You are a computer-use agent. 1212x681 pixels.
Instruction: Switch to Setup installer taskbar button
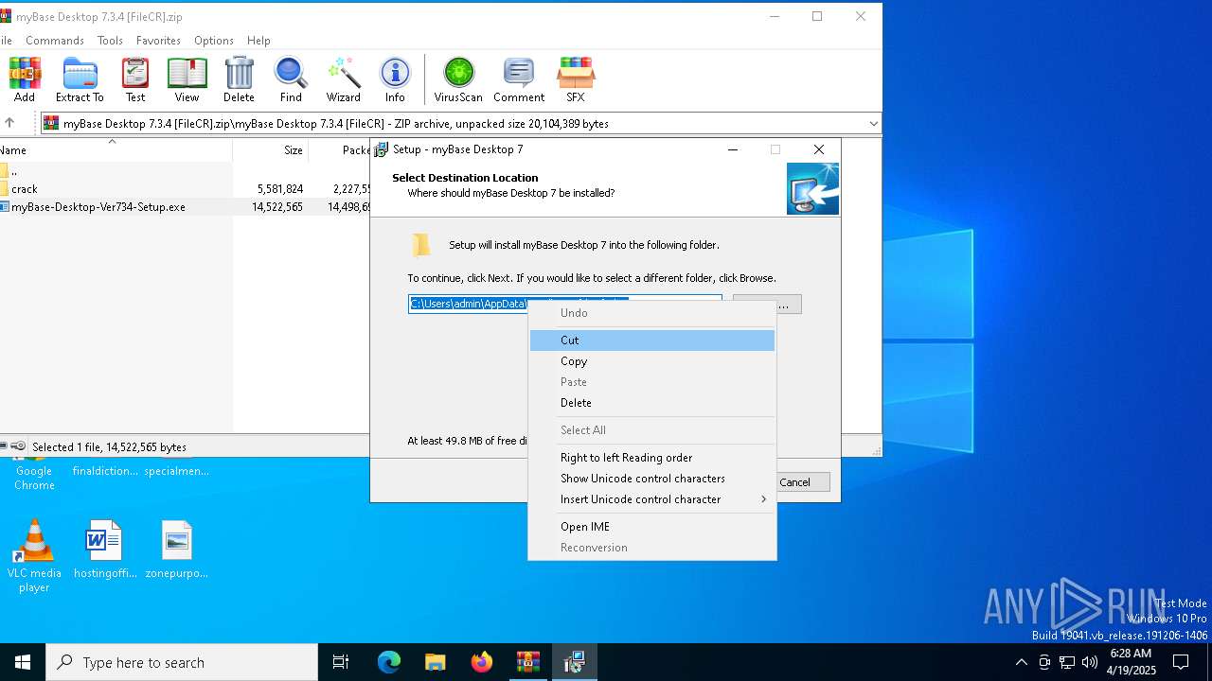(x=574, y=662)
